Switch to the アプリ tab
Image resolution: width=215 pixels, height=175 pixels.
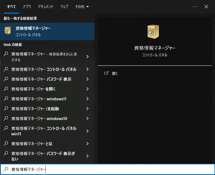pyautogui.click(x=27, y=7)
